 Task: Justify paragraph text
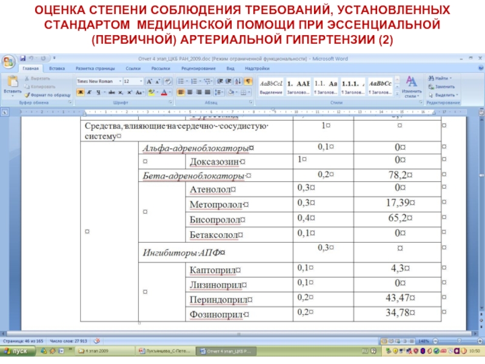[207, 92]
